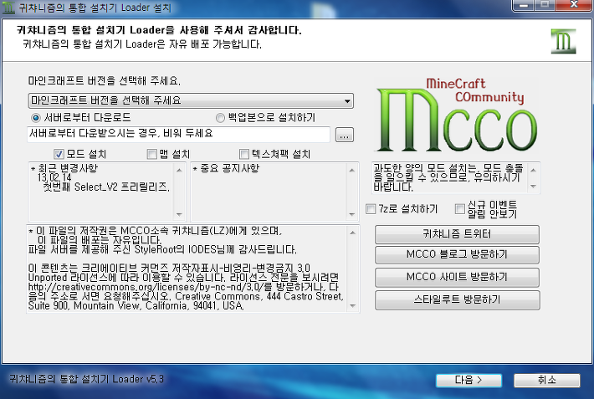Image resolution: width=594 pixels, height=399 pixels.
Task: Open the 귀챠니즘 트위터 button
Action: point(457,234)
